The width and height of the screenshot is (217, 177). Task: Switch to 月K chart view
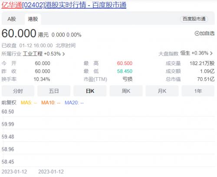click(162, 91)
